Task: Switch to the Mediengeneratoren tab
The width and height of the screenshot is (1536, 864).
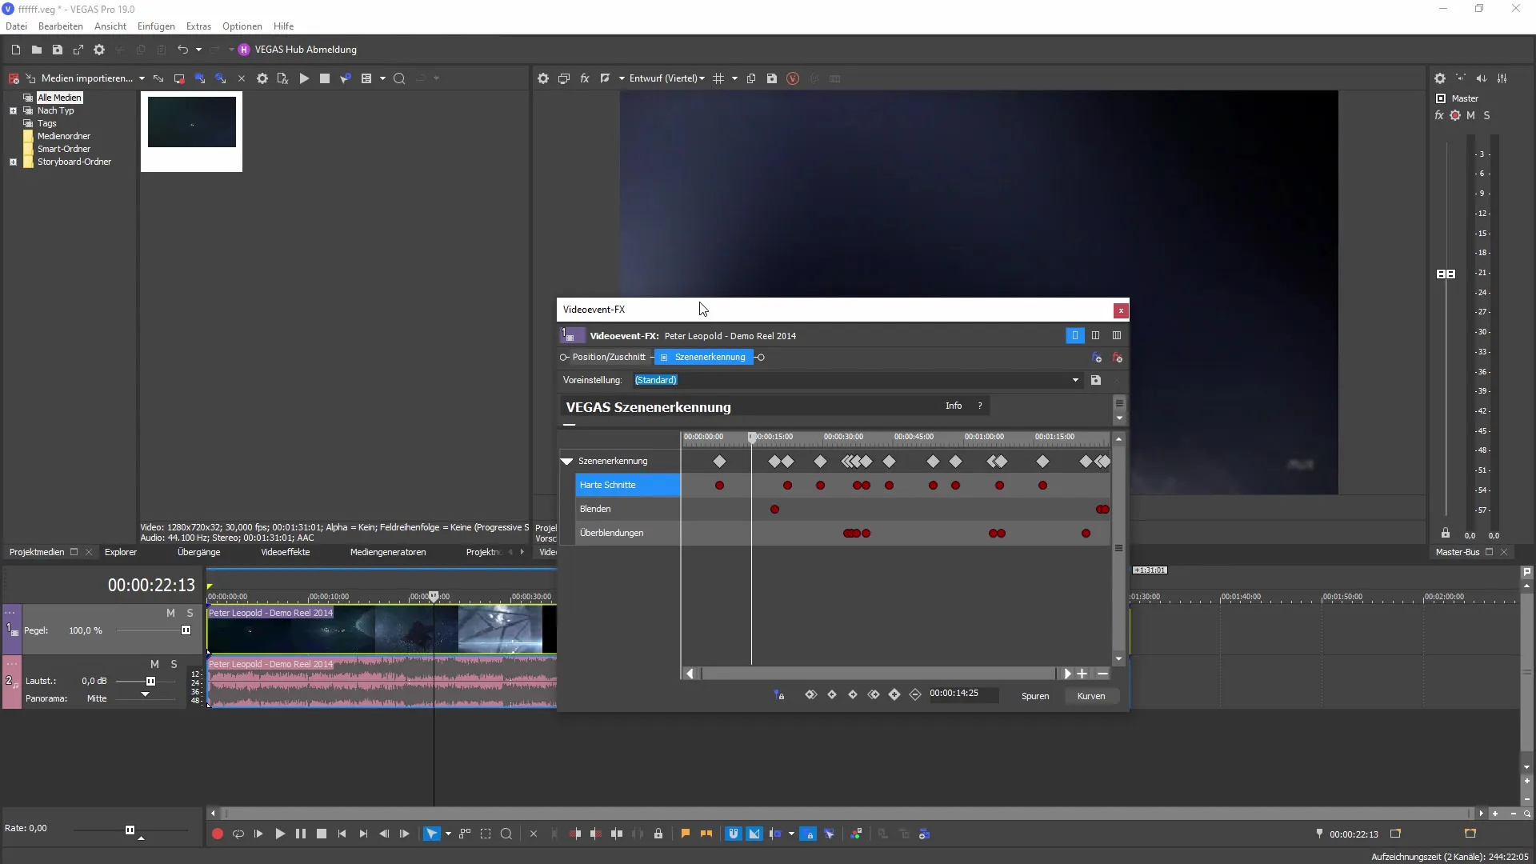Action: pyautogui.click(x=388, y=552)
